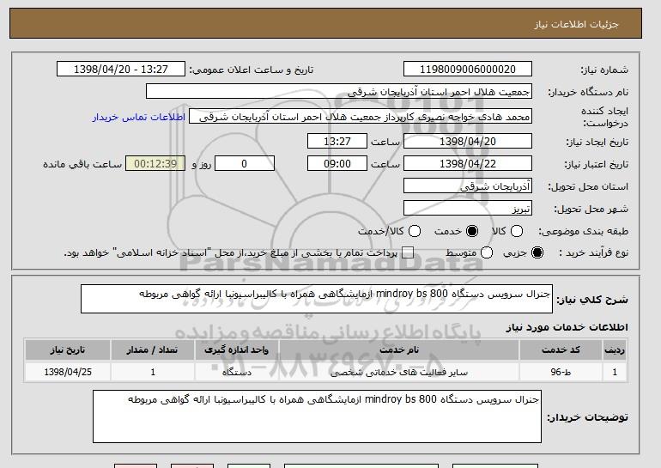Click the واحد اندازه گیری column header
Viewport: 661px width, 468px height.
click(x=236, y=350)
